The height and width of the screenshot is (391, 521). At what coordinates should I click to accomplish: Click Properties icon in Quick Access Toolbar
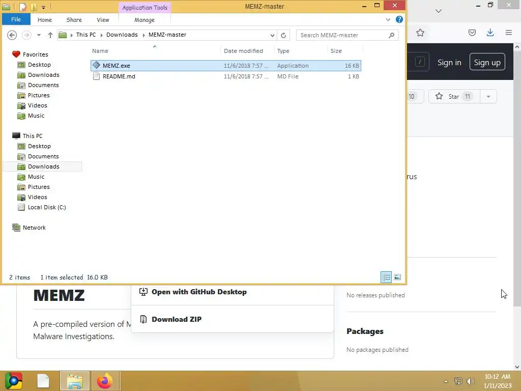tap(22, 7)
